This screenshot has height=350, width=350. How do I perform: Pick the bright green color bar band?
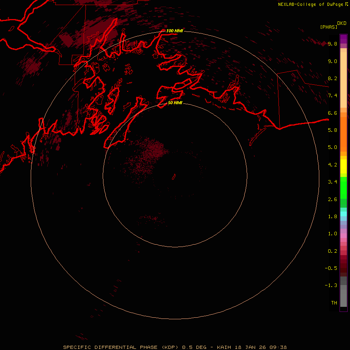[x=343, y=188]
